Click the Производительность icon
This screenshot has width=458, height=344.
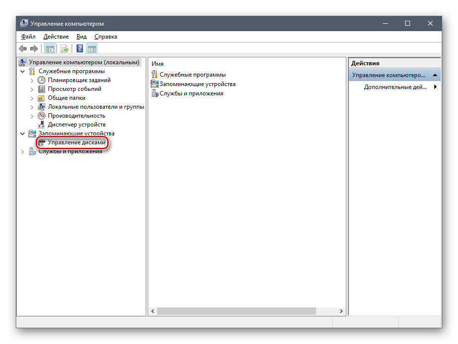point(42,116)
